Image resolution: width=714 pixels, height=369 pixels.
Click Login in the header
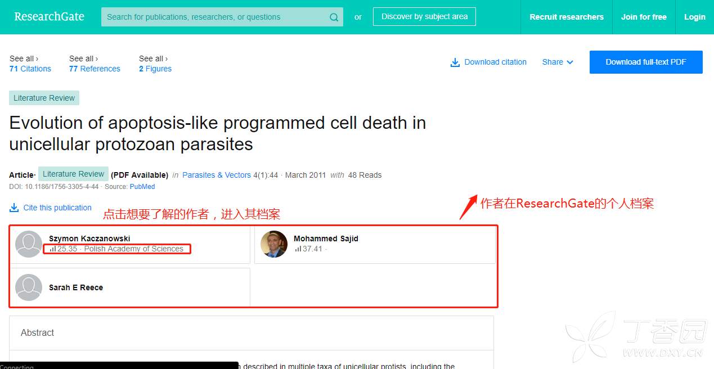click(695, 17)
